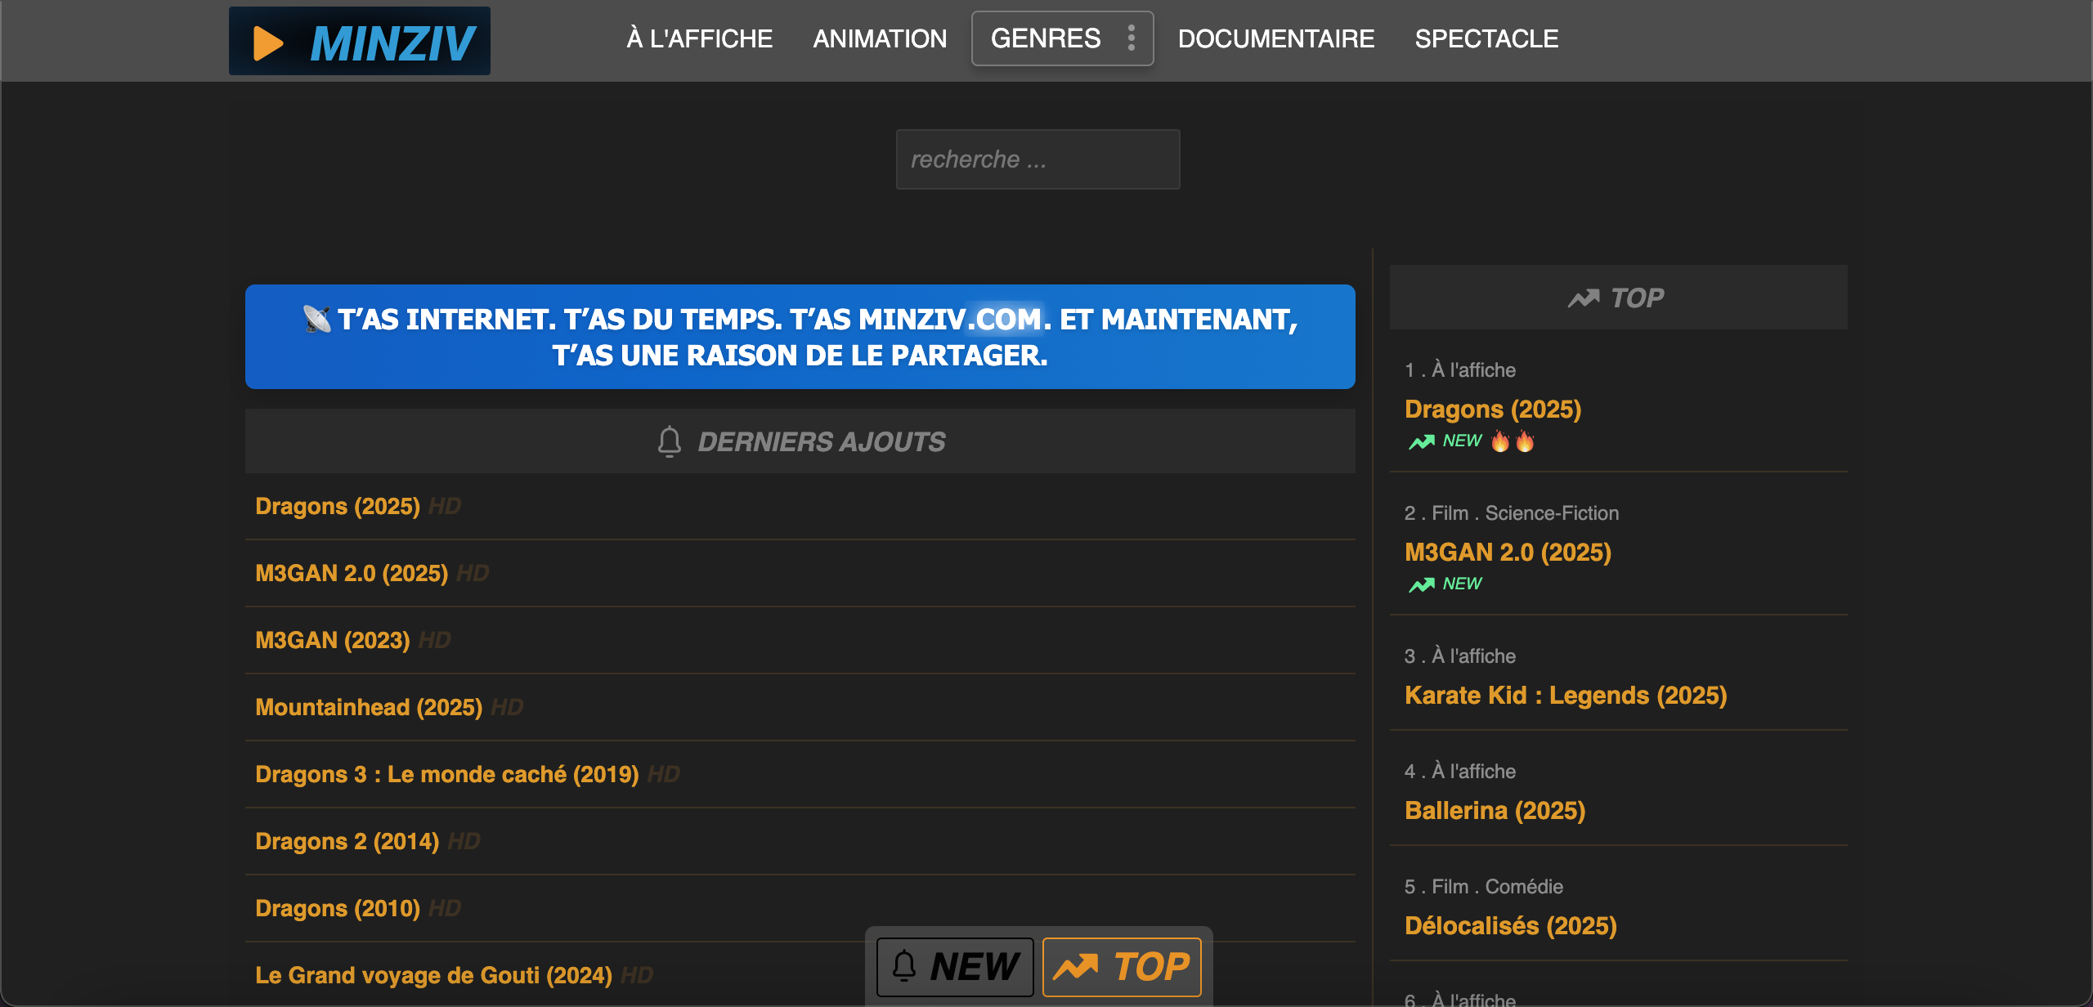Switch to floating TOP tab button

tap(1122, 967)
